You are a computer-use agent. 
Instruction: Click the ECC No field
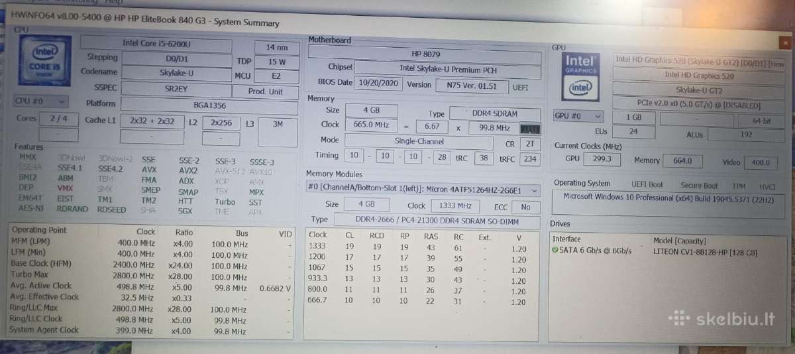(525, 207)
